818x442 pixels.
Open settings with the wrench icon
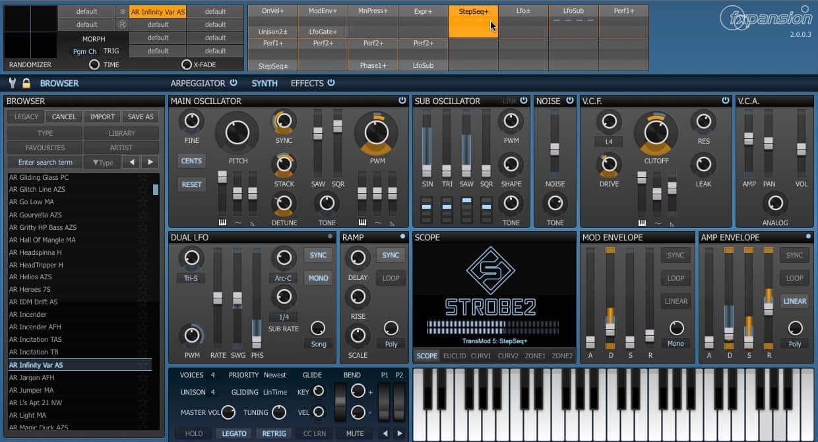tap(12, 83)
